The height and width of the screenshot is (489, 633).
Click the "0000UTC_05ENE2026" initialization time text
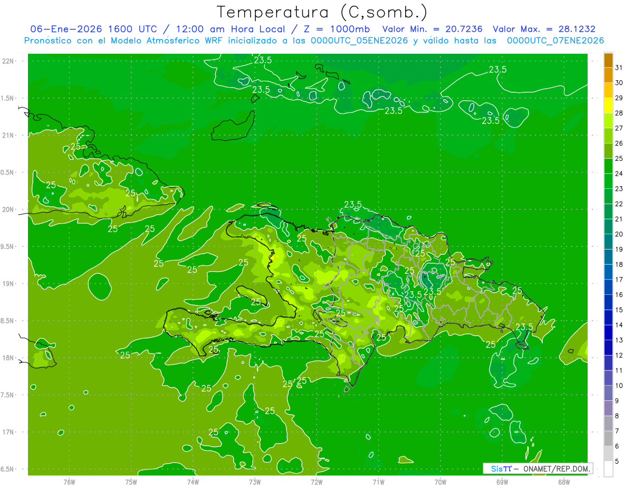point(359,41)
